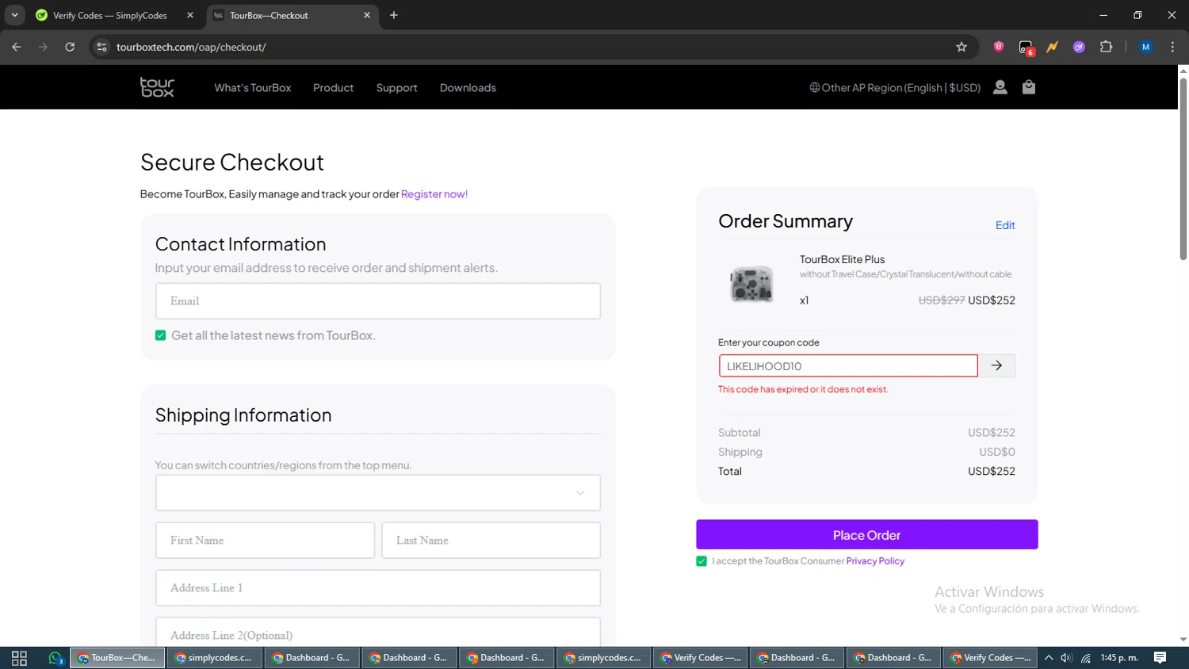The width and height of the screenshot is (1189, 669).
Task: Click the TourBox logo in header
Action: pyautogui.click(x=157, y=87)
